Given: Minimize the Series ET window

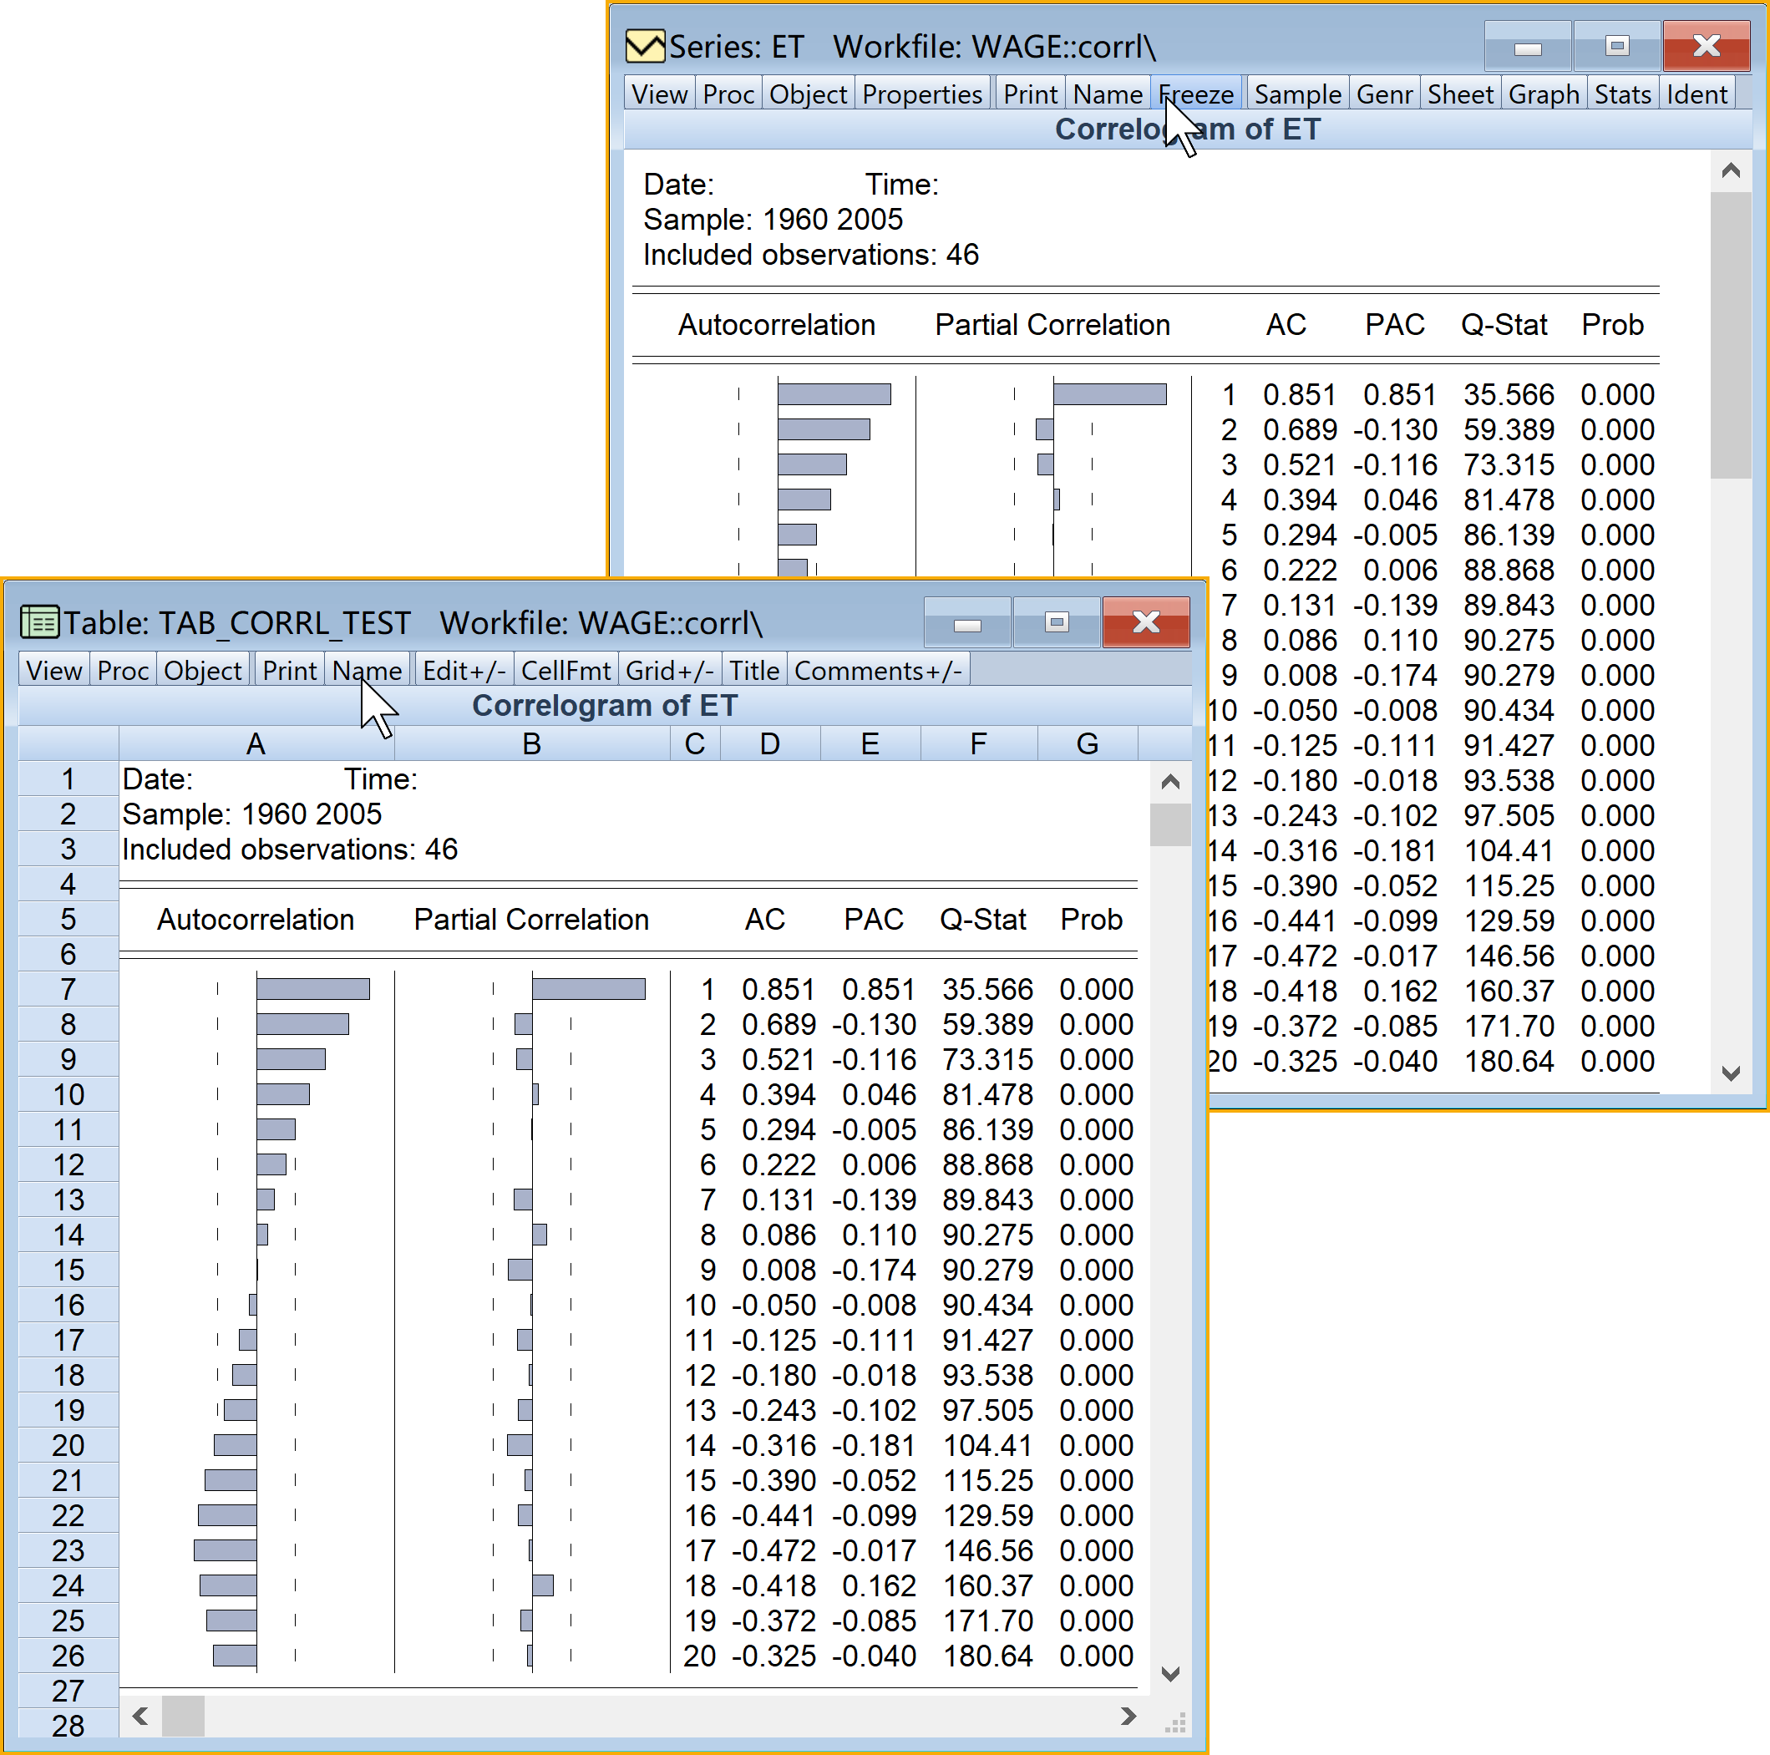Looking at the screenshot, I should (1527, 46).
